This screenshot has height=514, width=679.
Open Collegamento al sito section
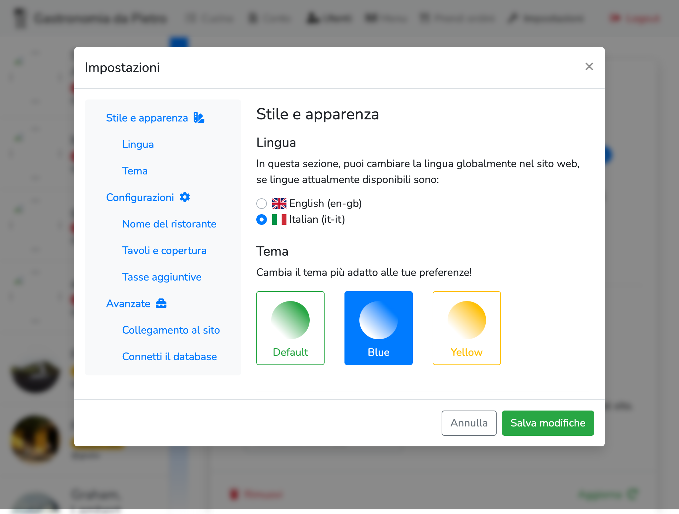pos(171,330)
